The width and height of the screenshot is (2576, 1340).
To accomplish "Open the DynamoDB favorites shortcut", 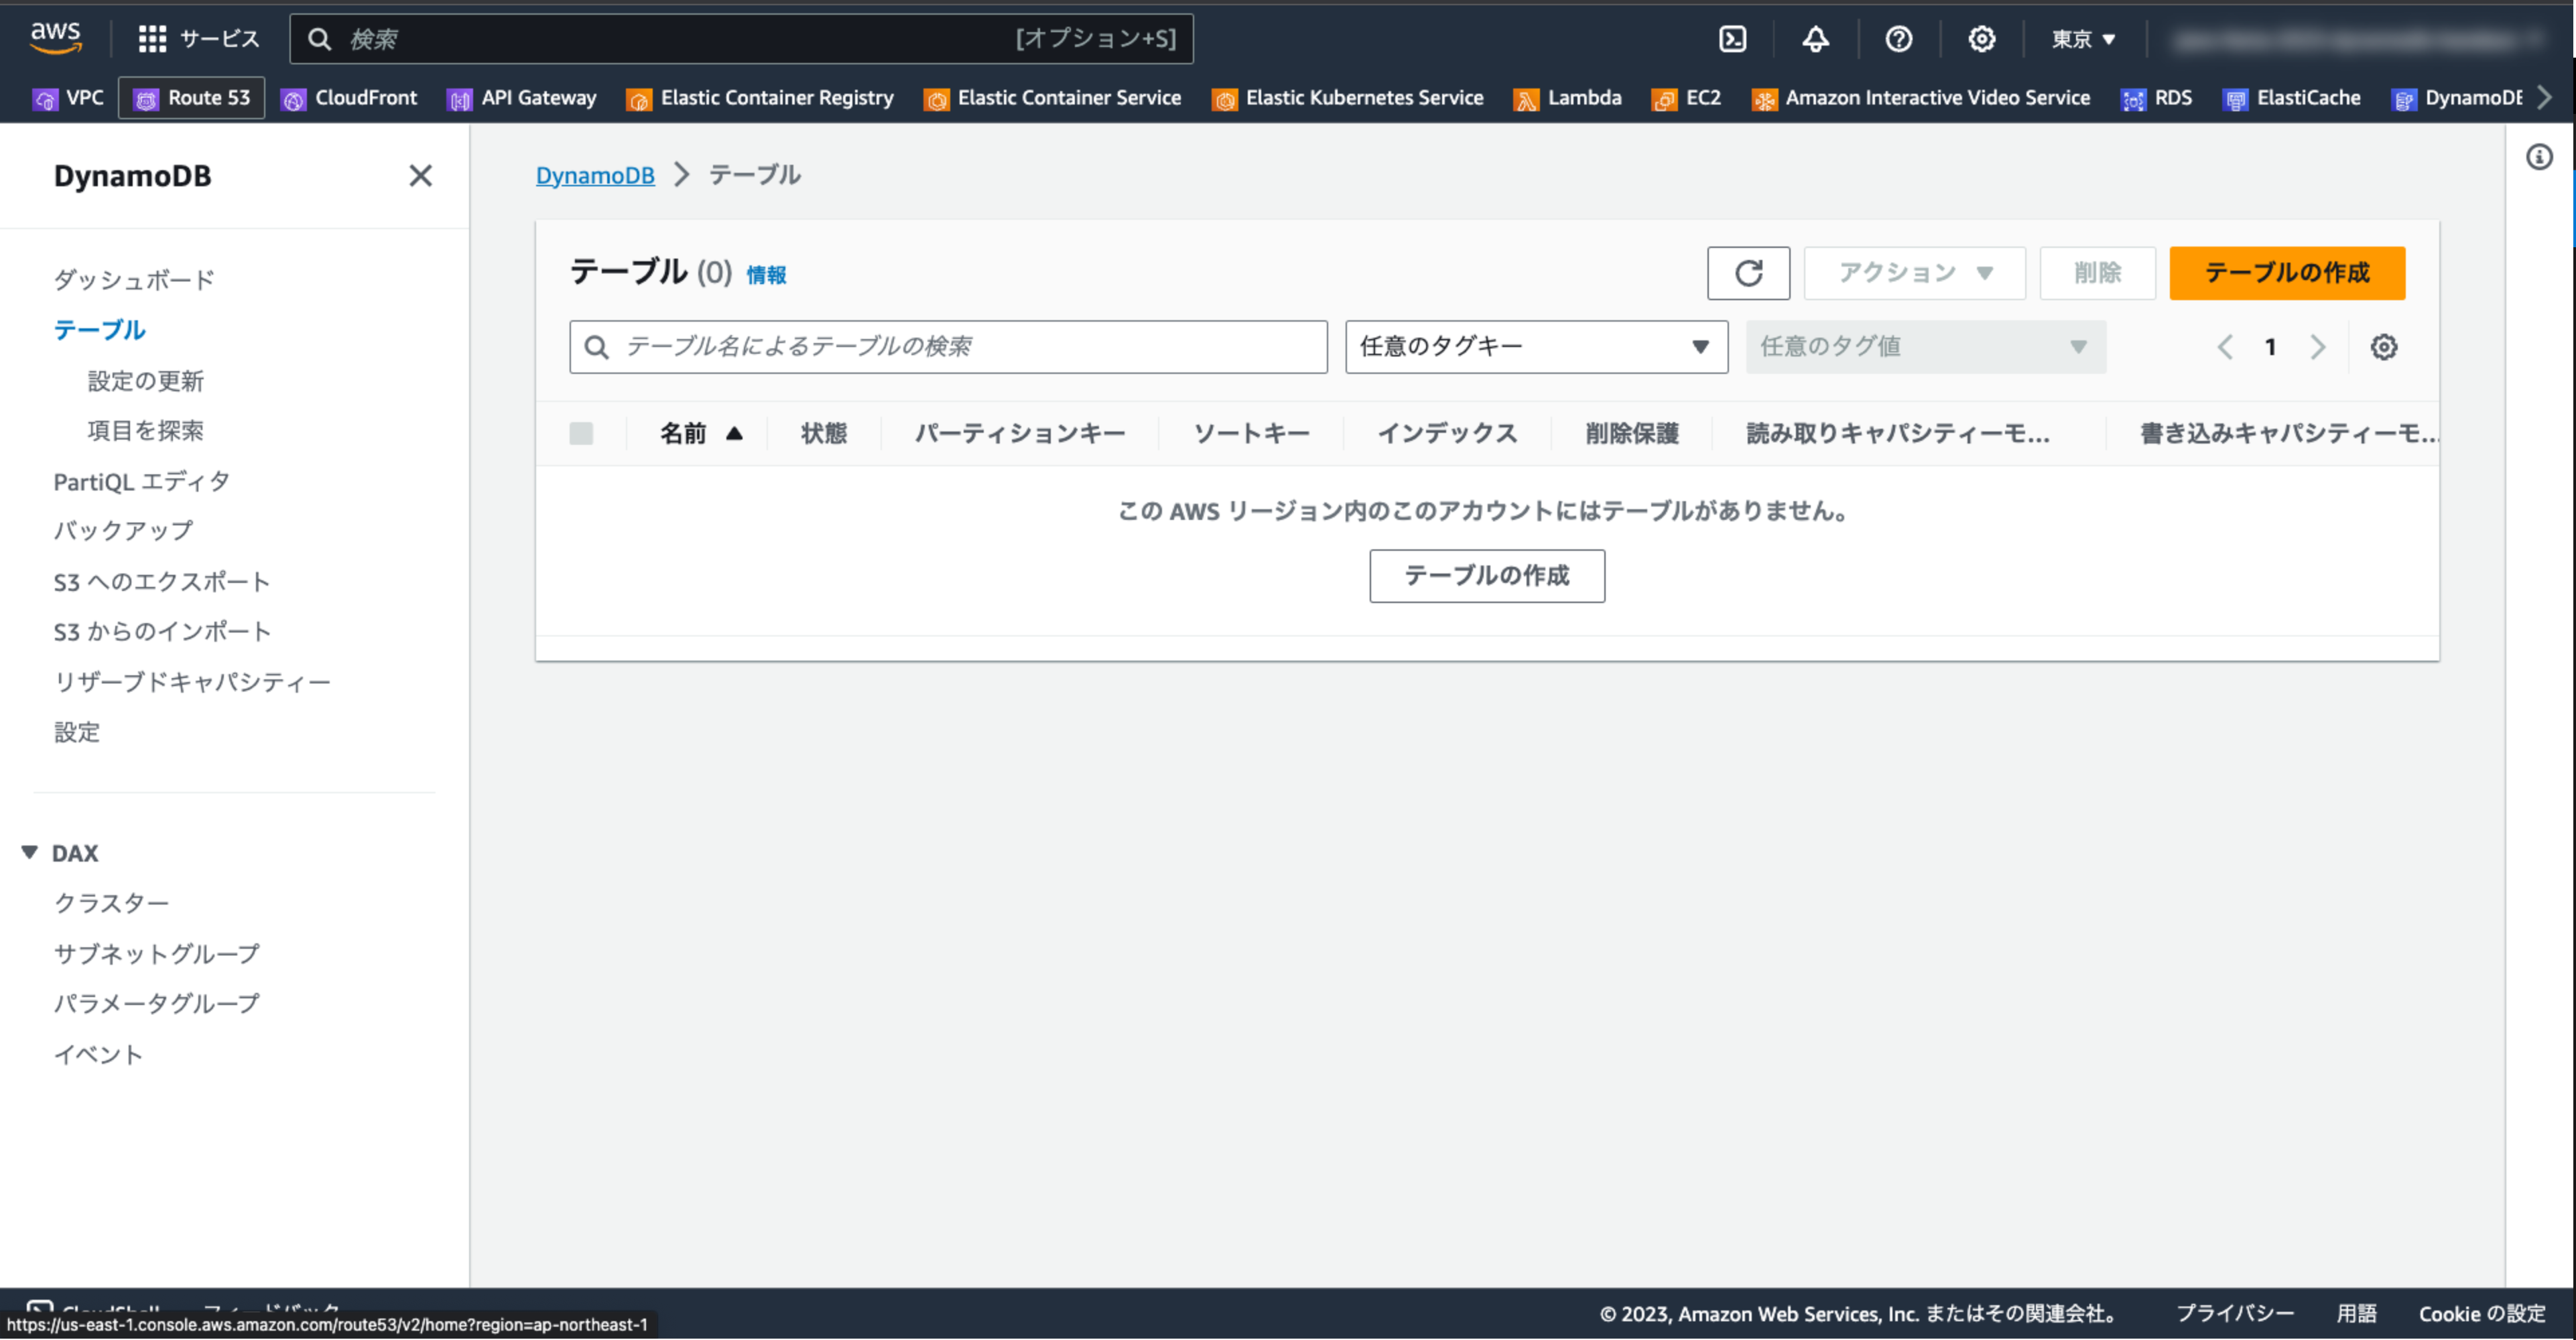I will click(2456, 98).
